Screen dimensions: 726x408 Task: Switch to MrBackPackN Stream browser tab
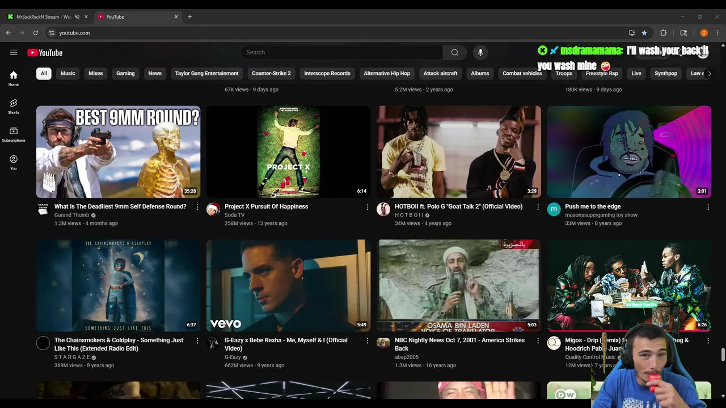click(x=44, y=16)
